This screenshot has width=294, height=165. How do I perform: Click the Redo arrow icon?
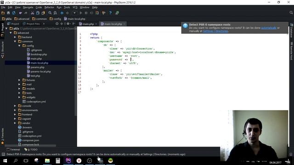click(26, 13)
